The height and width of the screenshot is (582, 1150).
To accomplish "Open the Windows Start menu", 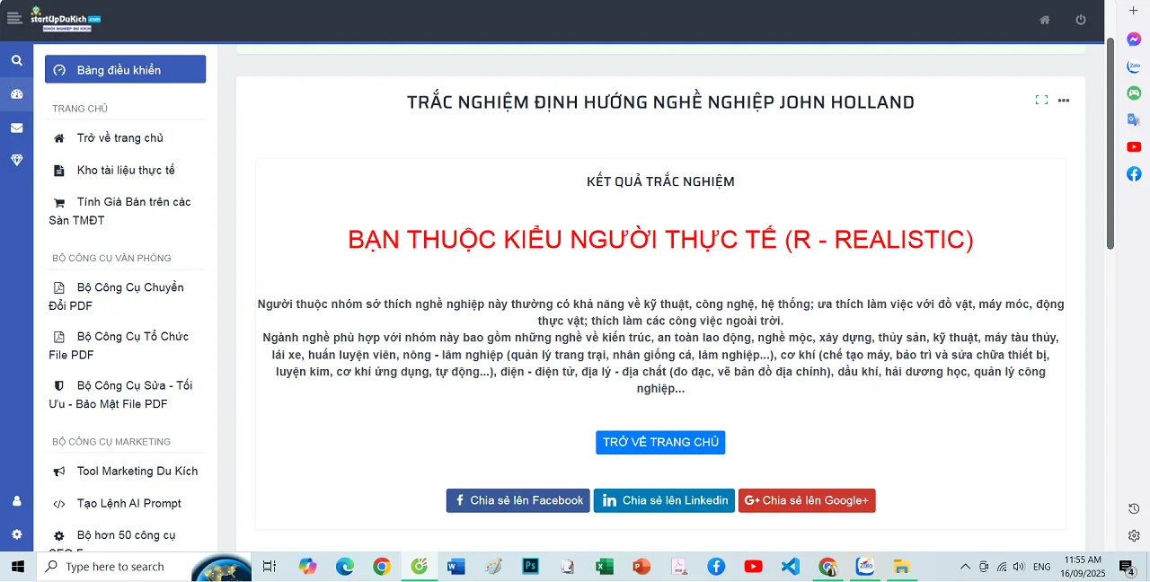I will [x=17, y=567].
